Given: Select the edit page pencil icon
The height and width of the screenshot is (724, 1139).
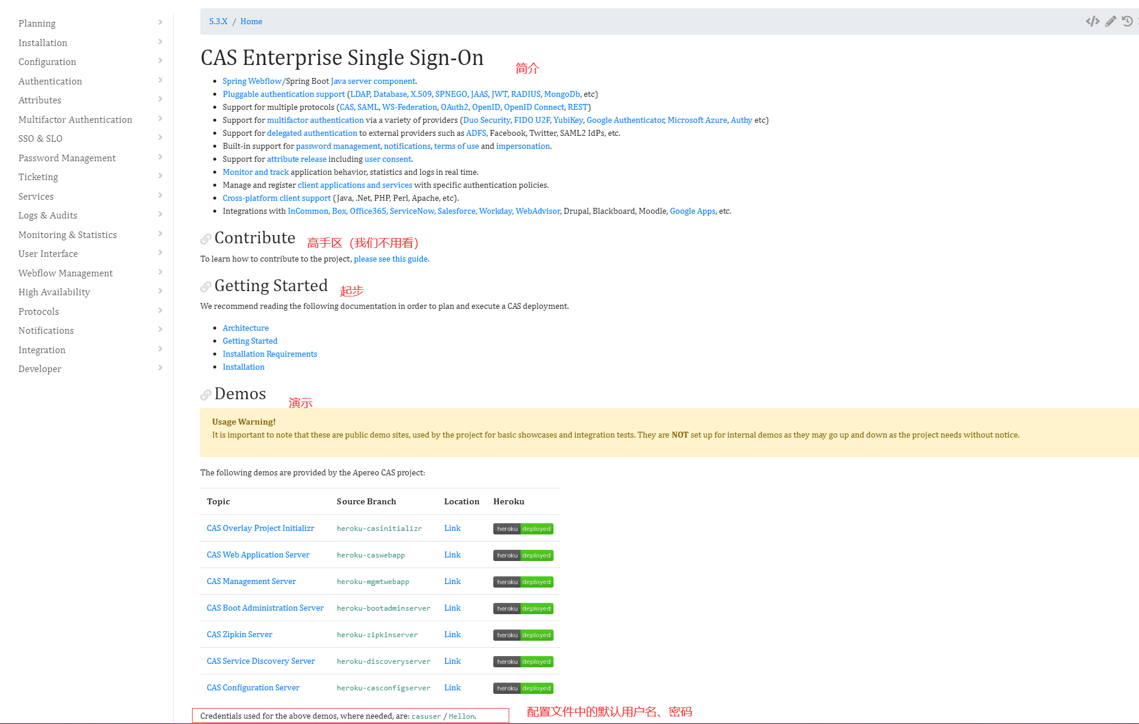Looking at the screenshot, I should click(x=1110, y=21).
